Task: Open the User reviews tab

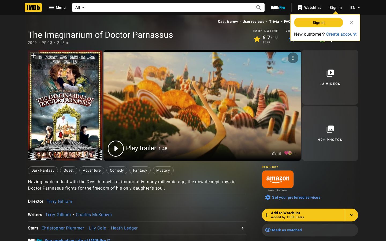Action: (x=253, y=21)
